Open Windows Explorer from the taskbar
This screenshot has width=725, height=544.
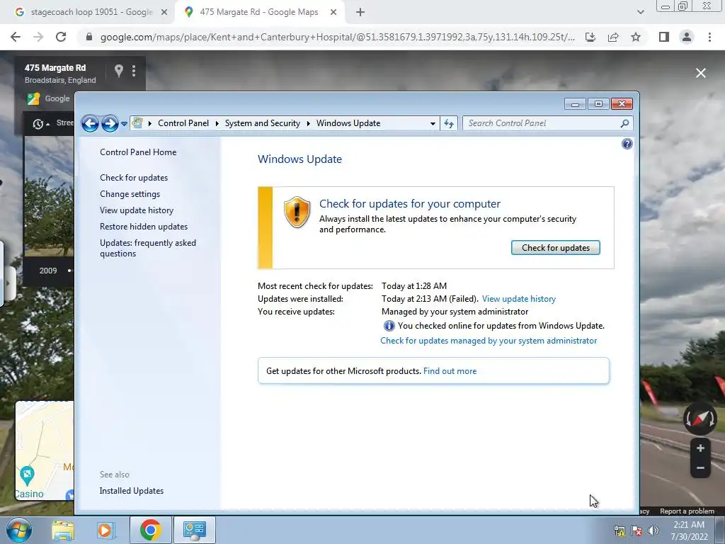coord(63,530)
